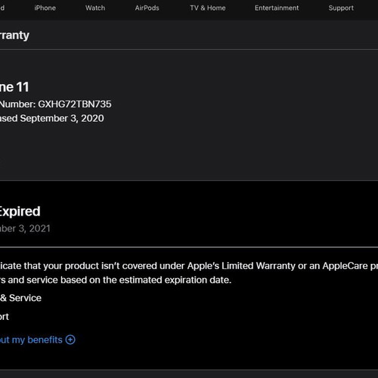Open the Watch navigation menu item
Screen dimensions: 378x378
pyautogui.click(x=95, y=8)
